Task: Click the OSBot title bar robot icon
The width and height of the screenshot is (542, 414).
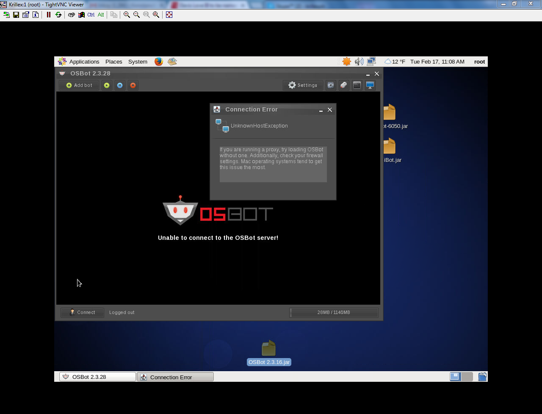Action: 62,73
